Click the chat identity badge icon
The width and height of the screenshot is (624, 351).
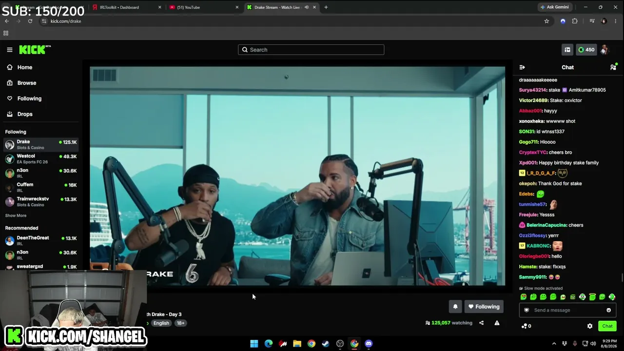[x=526, y=310]
